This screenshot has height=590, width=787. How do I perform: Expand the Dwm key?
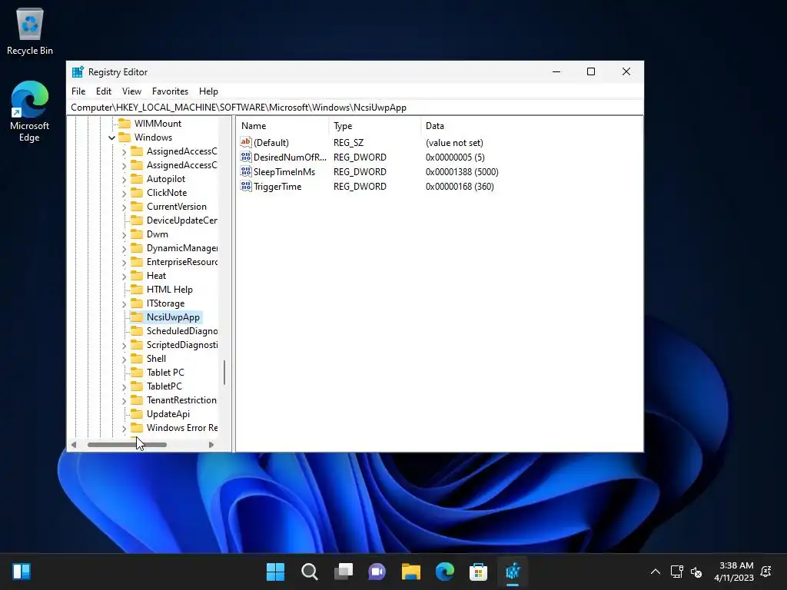[124, 234]
